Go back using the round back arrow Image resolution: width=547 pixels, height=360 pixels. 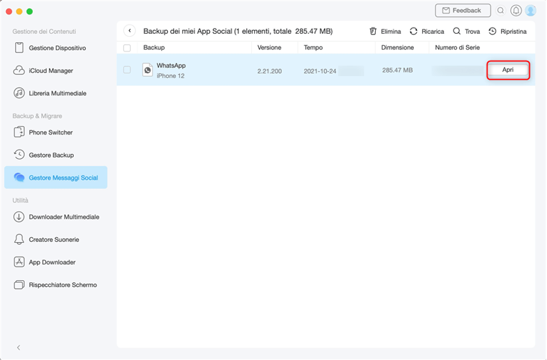129,31
